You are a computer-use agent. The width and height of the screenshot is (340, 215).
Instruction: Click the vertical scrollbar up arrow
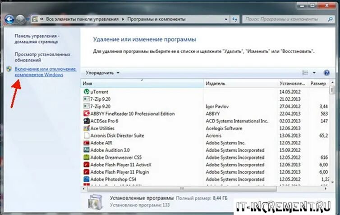coord(332,82)
